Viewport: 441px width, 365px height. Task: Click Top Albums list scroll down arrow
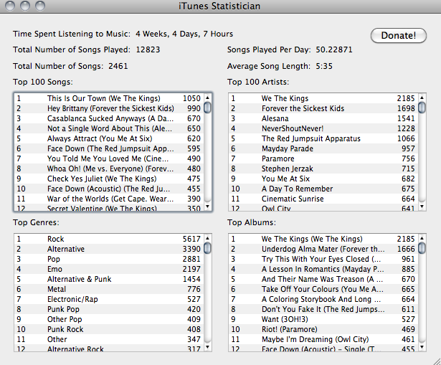422,347
